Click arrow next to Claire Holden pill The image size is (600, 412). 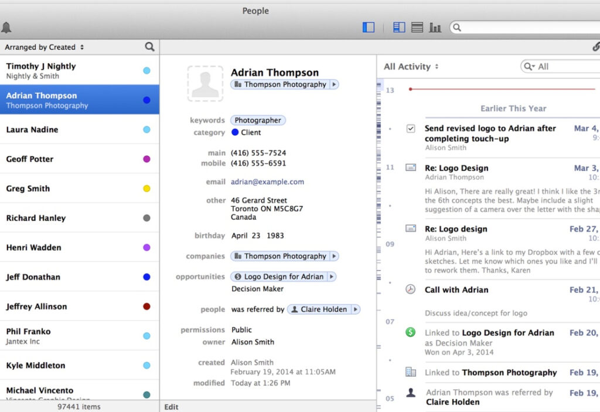[x=355, y=309]
